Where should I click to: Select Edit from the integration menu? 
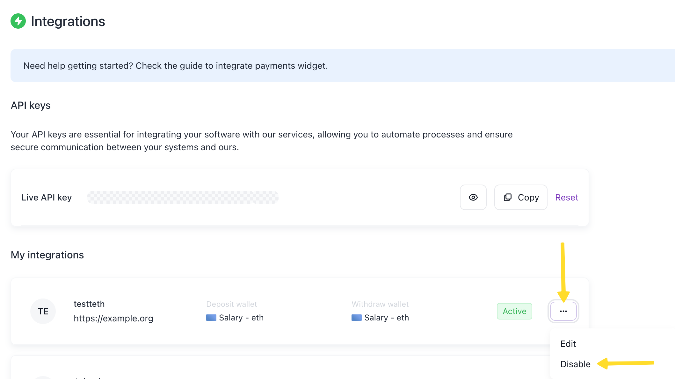[568, 344]
